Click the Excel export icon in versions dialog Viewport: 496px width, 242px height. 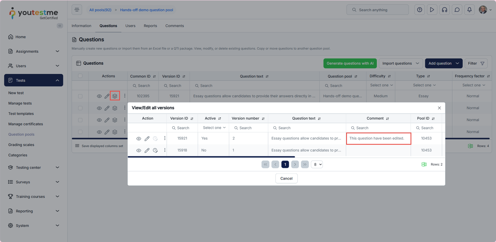[x=424, y=164]
